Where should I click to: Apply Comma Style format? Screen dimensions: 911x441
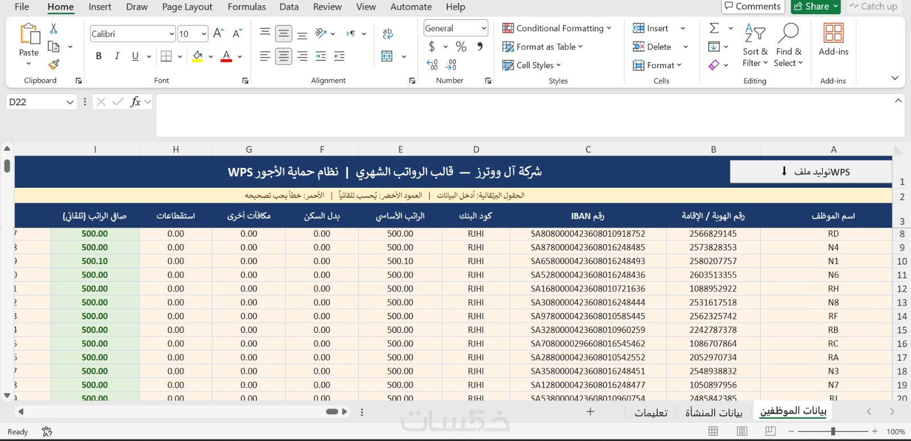coord(480,46)
